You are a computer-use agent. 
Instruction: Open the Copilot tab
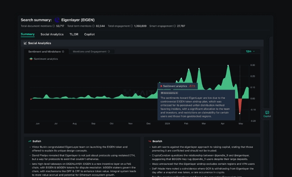click(89, 34)
